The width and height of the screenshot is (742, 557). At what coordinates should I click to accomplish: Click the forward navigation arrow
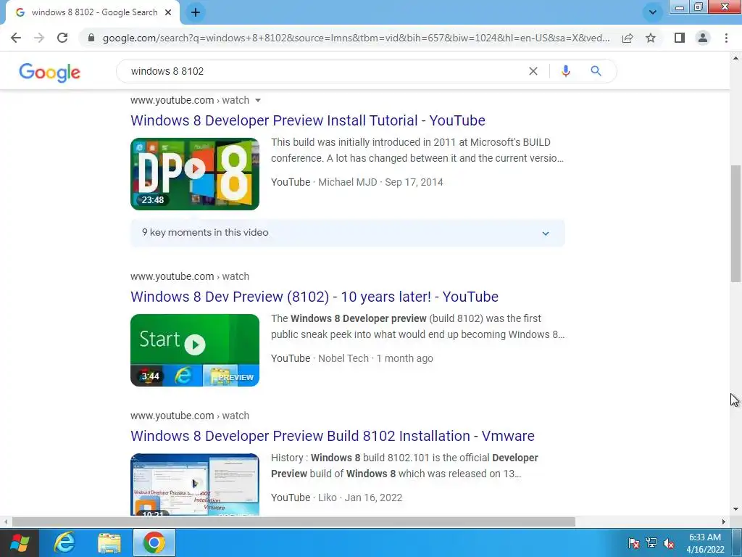pos(39,38)
